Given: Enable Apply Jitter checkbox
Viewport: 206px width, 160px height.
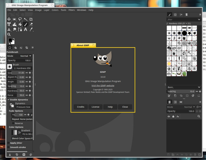Looking at the screenshot, I should pyautogui.click(x=9, y=143).
